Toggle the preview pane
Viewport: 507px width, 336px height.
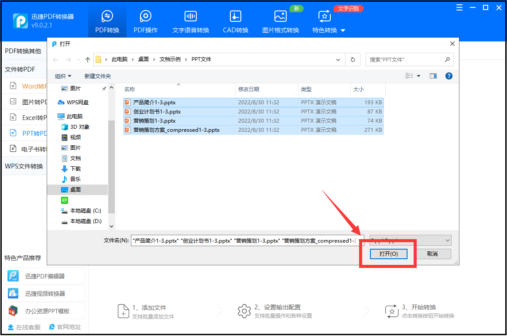coord(433,76)
